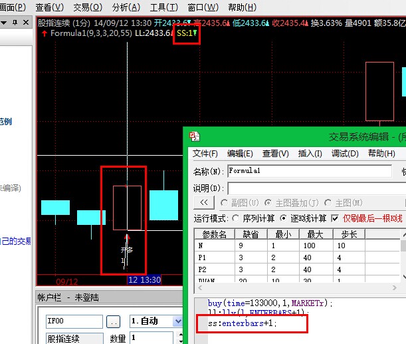Click the 数量 quantity input field

tap(152, 338)
